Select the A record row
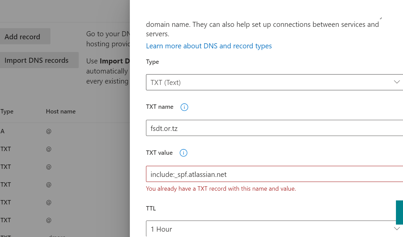 [65, 131]
